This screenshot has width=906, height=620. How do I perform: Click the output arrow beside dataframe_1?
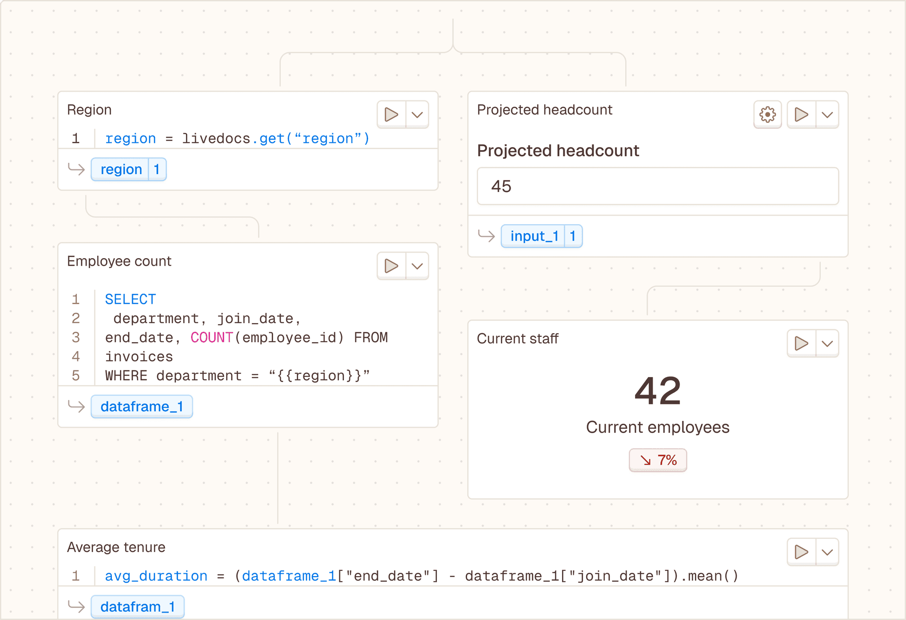click(76, 406)
